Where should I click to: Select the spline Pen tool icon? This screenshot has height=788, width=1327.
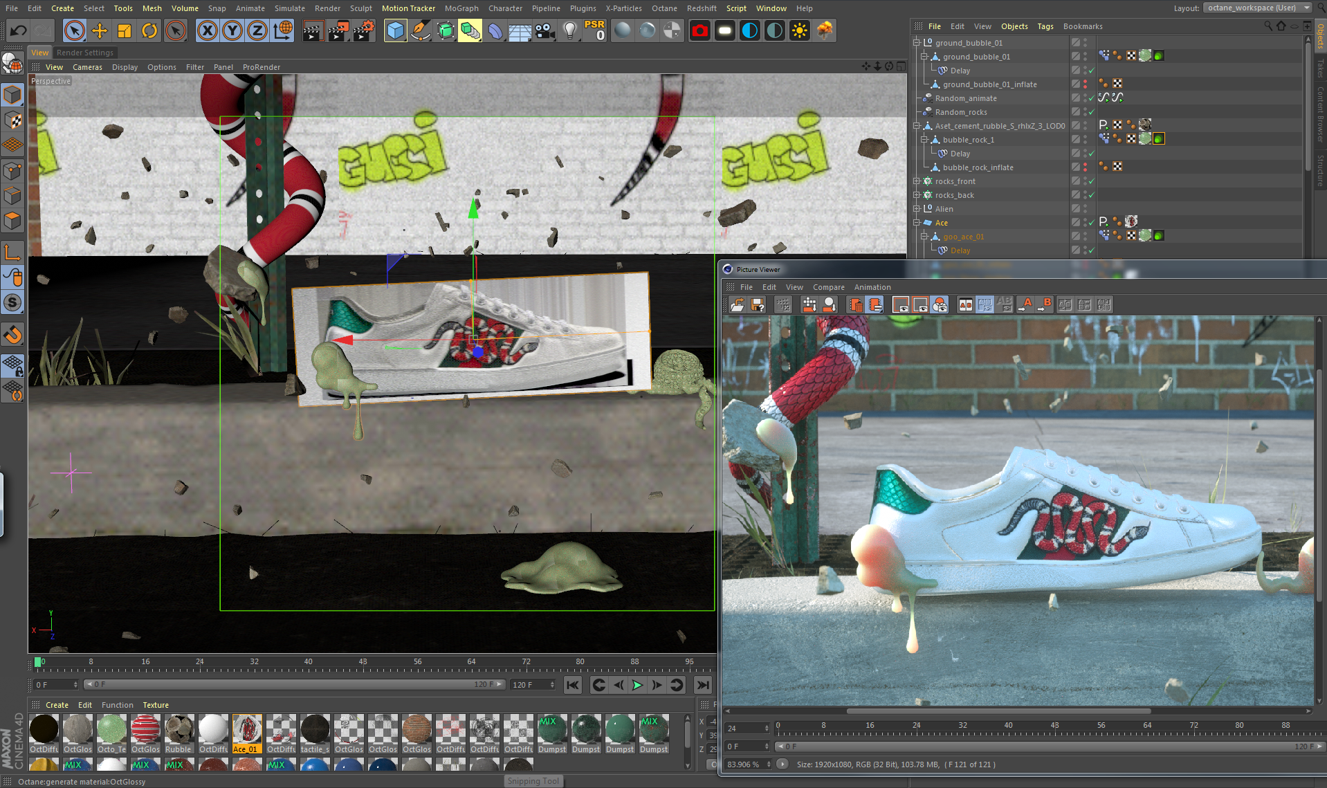click(420, 30)
